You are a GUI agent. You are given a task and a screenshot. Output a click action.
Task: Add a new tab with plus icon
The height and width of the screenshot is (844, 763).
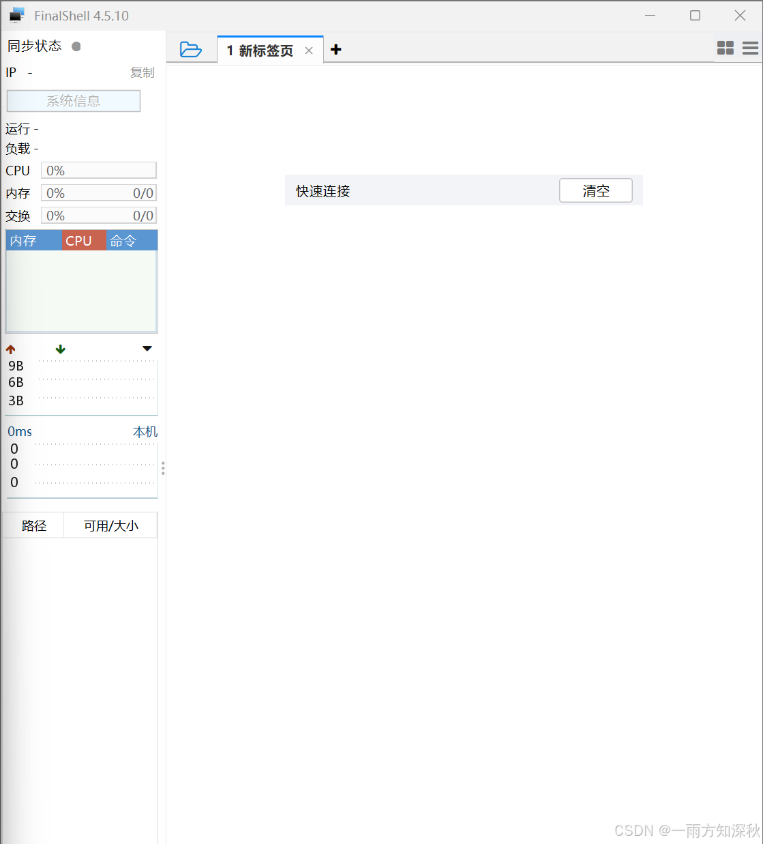tap(335, 49)
